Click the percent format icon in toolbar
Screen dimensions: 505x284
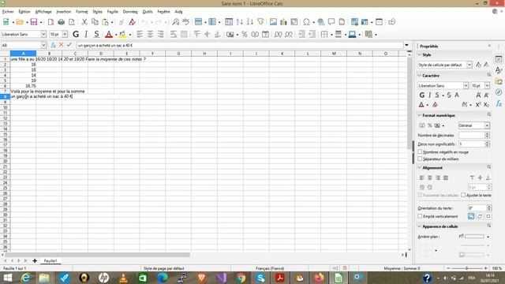tap(245, 34)
